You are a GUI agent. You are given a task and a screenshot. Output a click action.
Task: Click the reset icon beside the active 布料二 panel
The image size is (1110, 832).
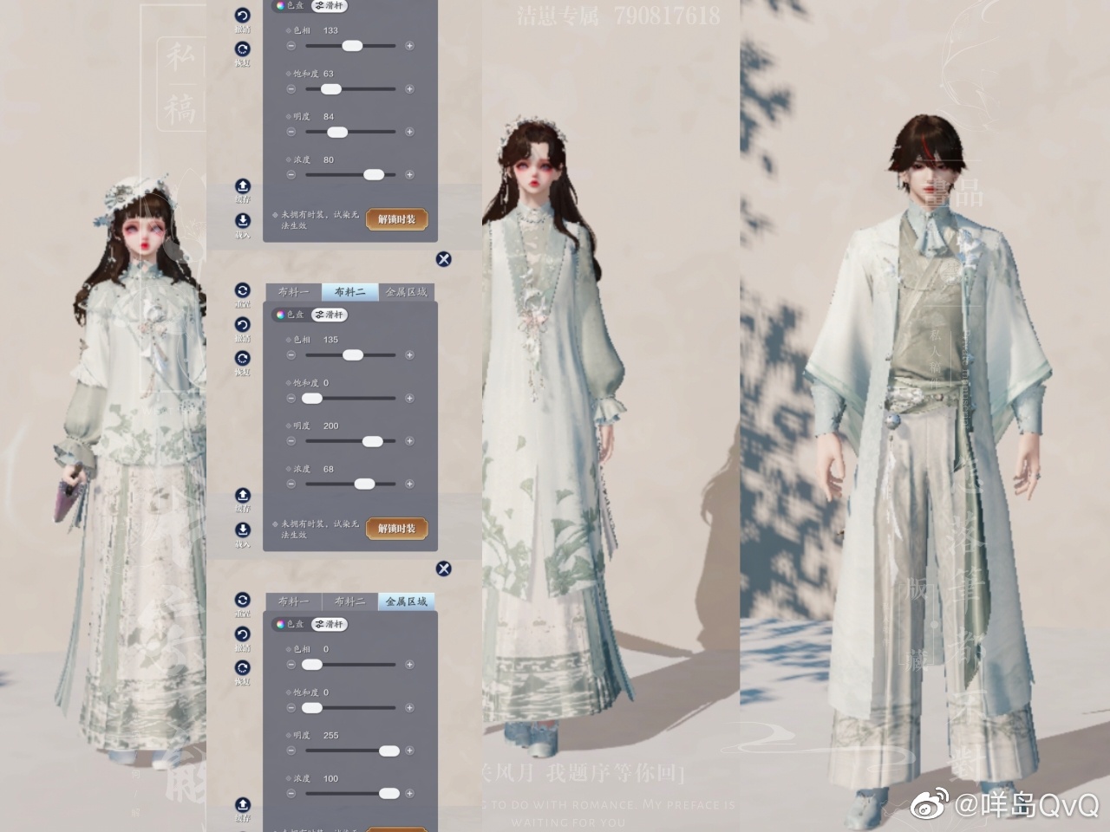tap(243, 290)
